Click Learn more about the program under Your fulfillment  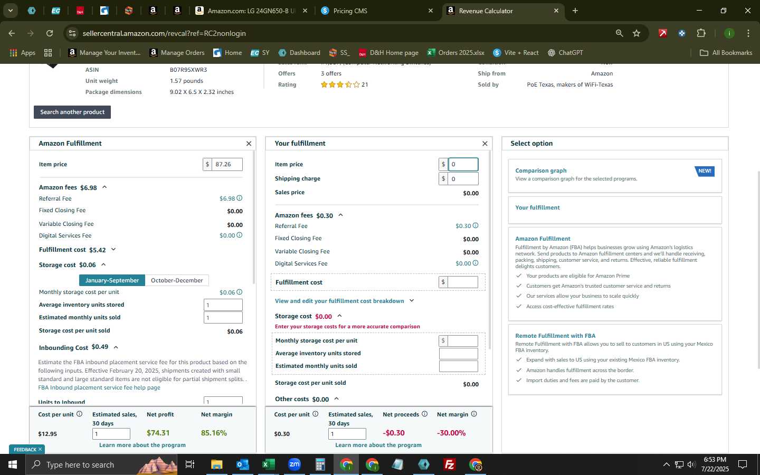[x=378, y=445]
